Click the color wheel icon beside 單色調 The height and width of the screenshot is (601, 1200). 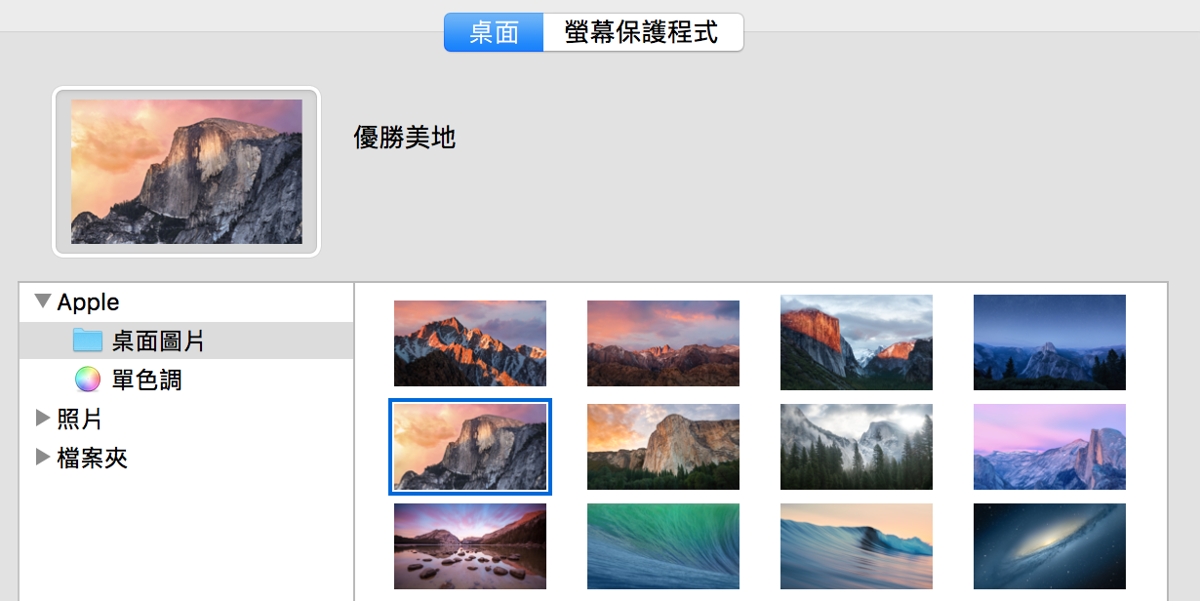click(88, 380)
